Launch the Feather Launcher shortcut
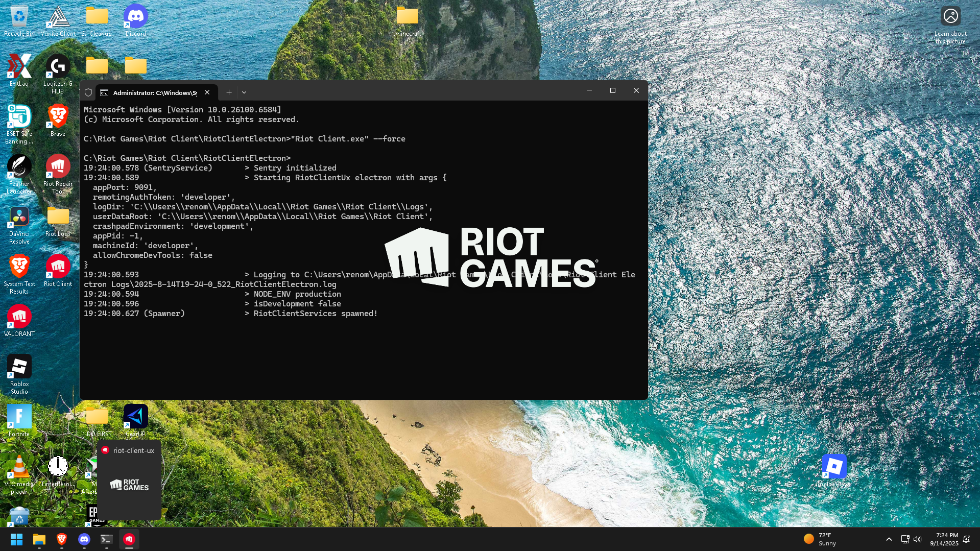This screenshot has width=980, height=551. (x=19, y=174)
